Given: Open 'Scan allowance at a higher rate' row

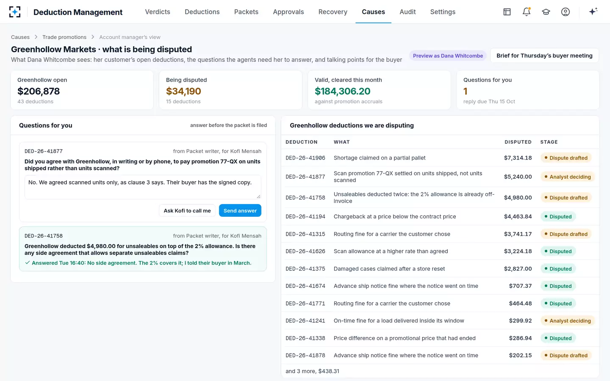Looking at the screenshot, I should (x=440, y=251).
